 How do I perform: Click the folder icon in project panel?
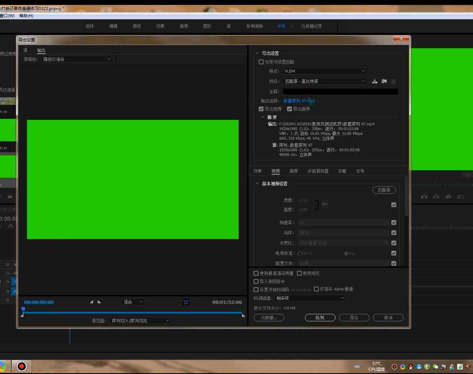pos(10,196)
